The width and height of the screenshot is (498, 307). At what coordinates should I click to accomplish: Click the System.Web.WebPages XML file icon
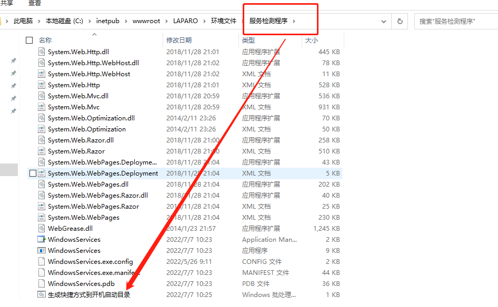42,217
